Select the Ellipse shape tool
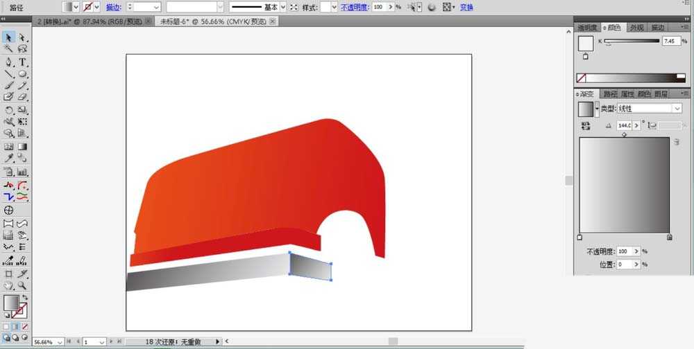 point(22,74)
